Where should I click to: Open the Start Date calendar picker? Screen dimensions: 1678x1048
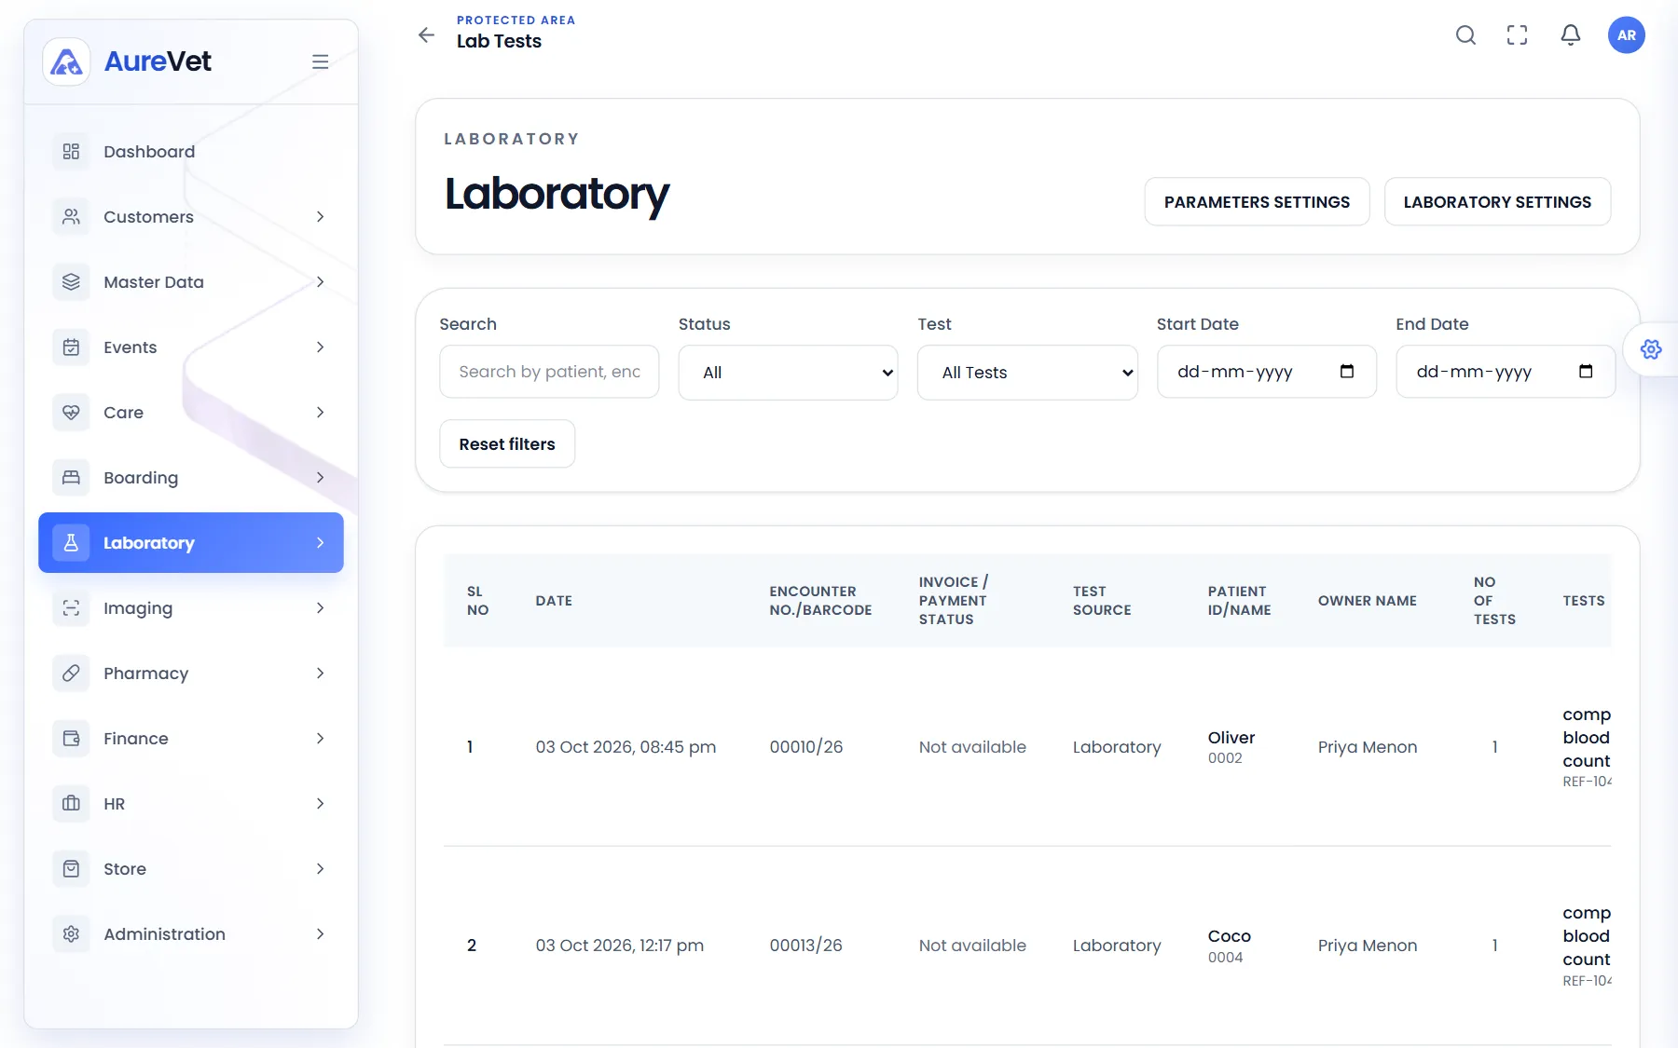coord(1347,372)
